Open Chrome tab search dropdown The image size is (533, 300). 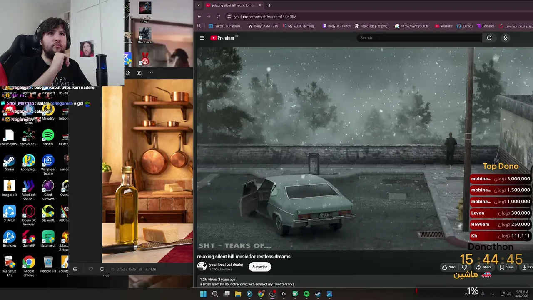[x=198, y=5]
